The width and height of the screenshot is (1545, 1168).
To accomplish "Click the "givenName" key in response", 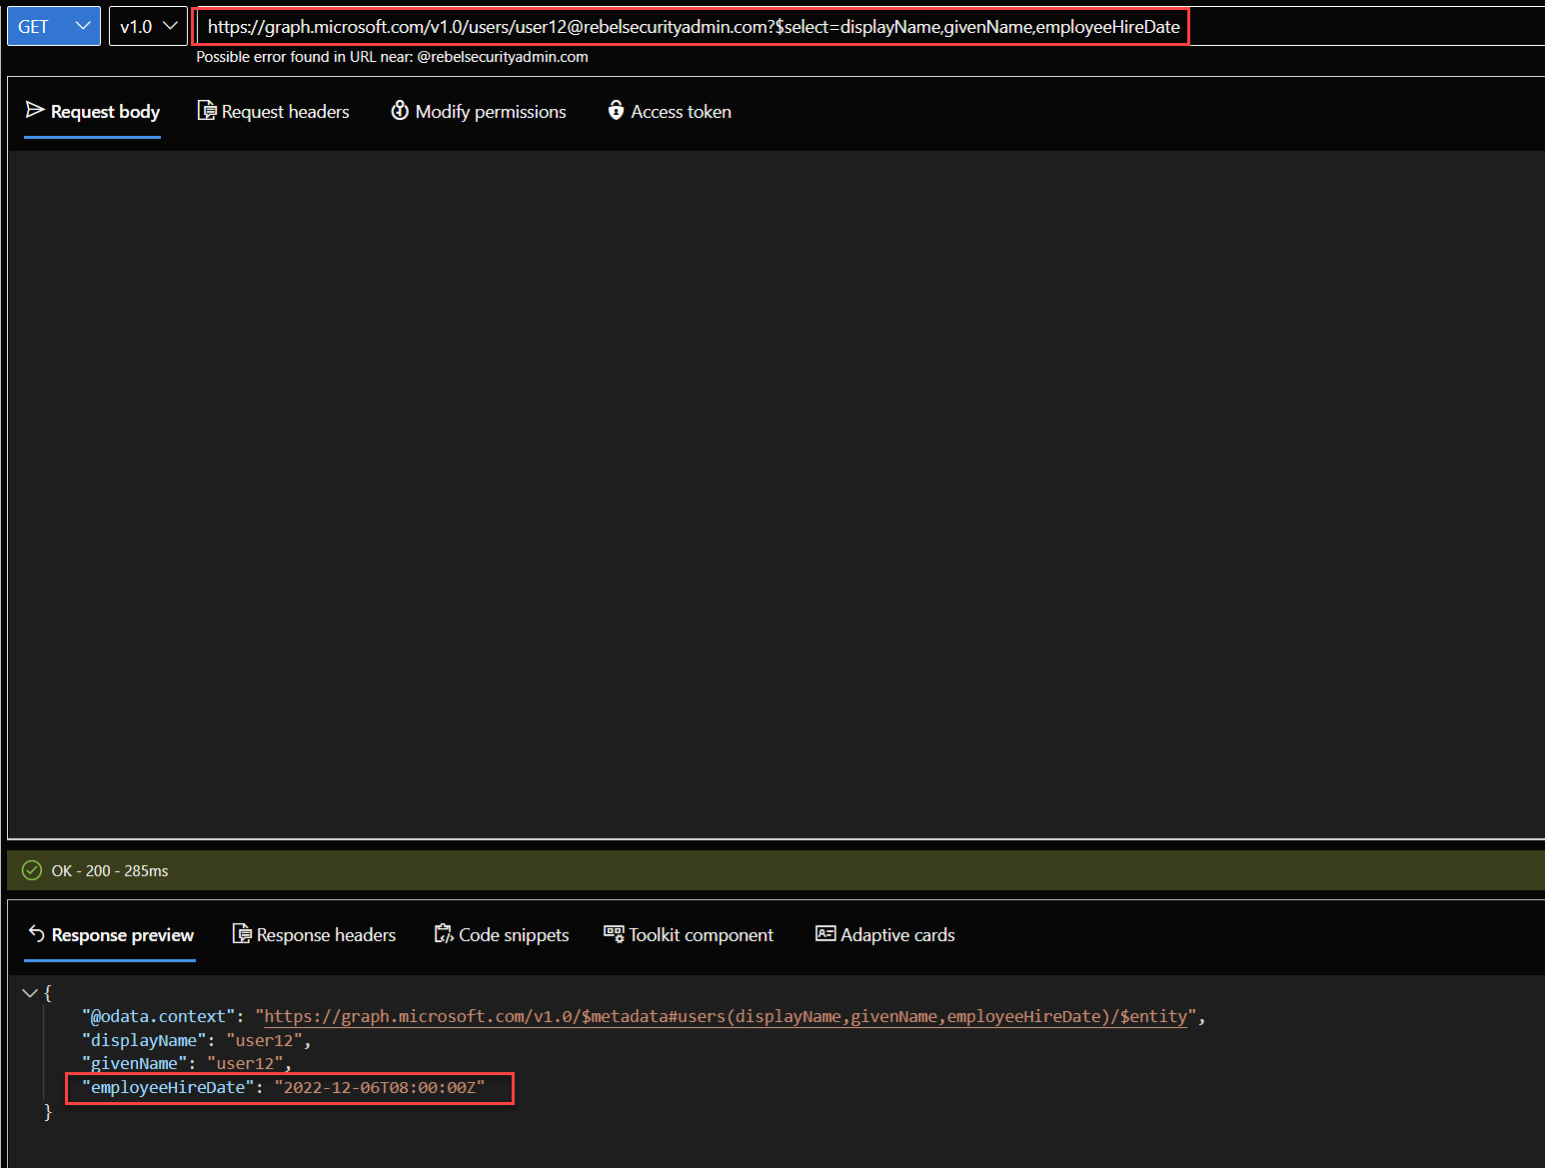I will point(135,1064).
